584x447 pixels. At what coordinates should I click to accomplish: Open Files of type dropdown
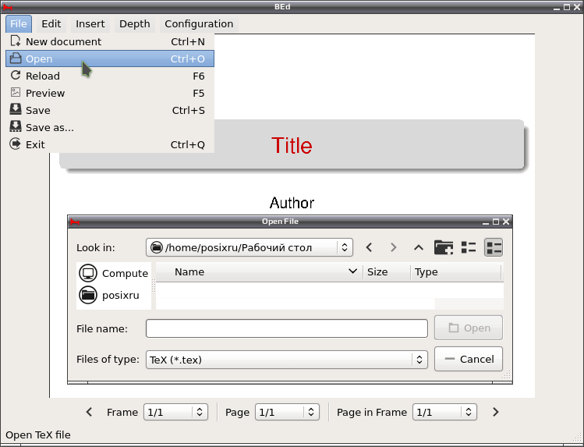(x=286, y=360)
